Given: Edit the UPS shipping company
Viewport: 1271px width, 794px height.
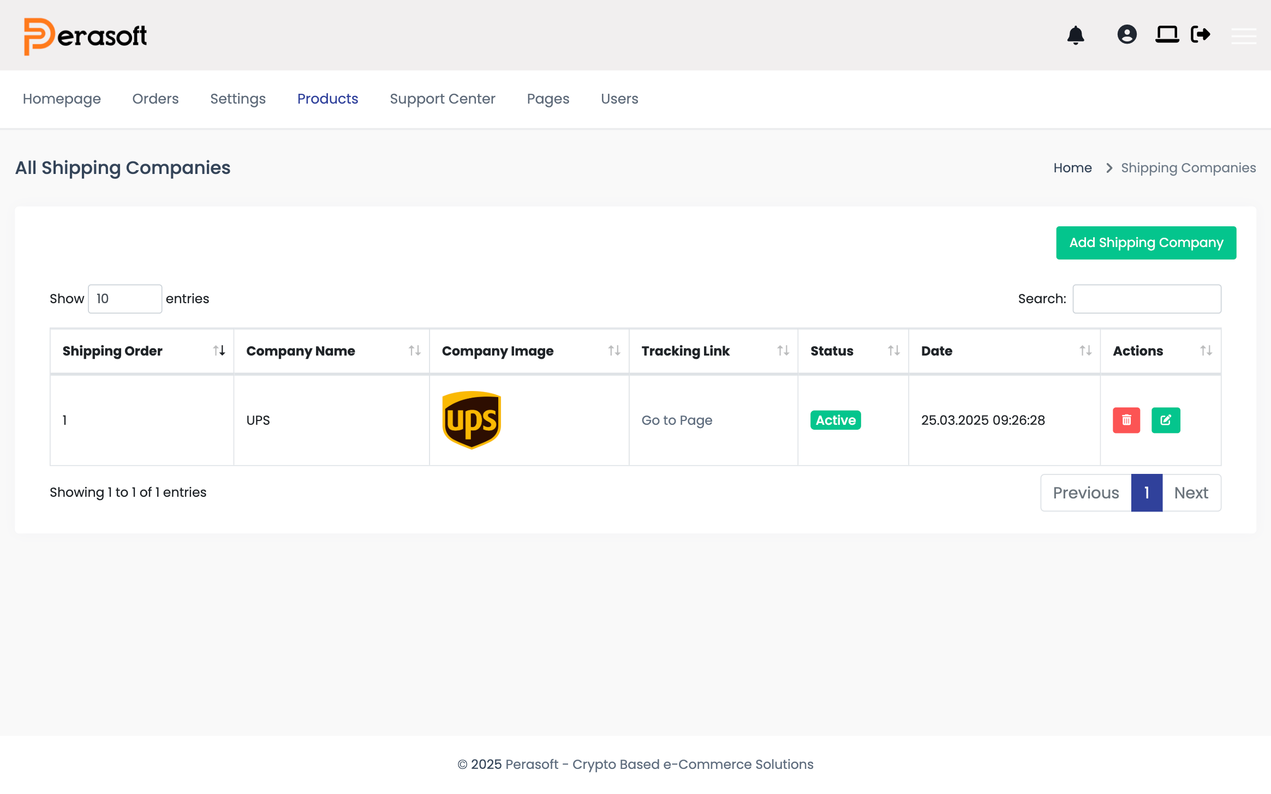Looking at the screenshot, I should coord(1166,420).
